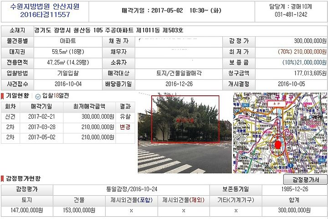Viewport: 328px width, 219px height.
Task: Open the location map thumbnail
Action: coord(280,133)
